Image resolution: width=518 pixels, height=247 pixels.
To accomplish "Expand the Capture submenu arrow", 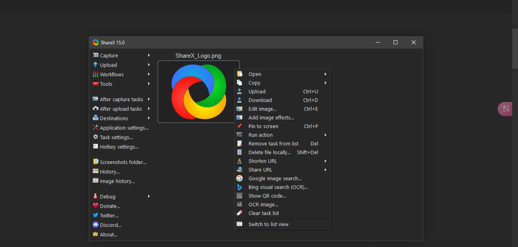I will pos(149,55).
